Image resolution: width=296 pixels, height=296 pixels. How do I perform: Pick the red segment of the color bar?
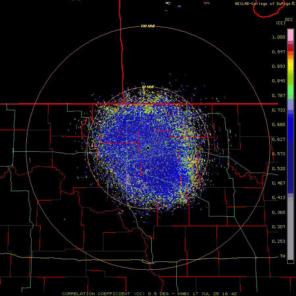pos(290,49)
